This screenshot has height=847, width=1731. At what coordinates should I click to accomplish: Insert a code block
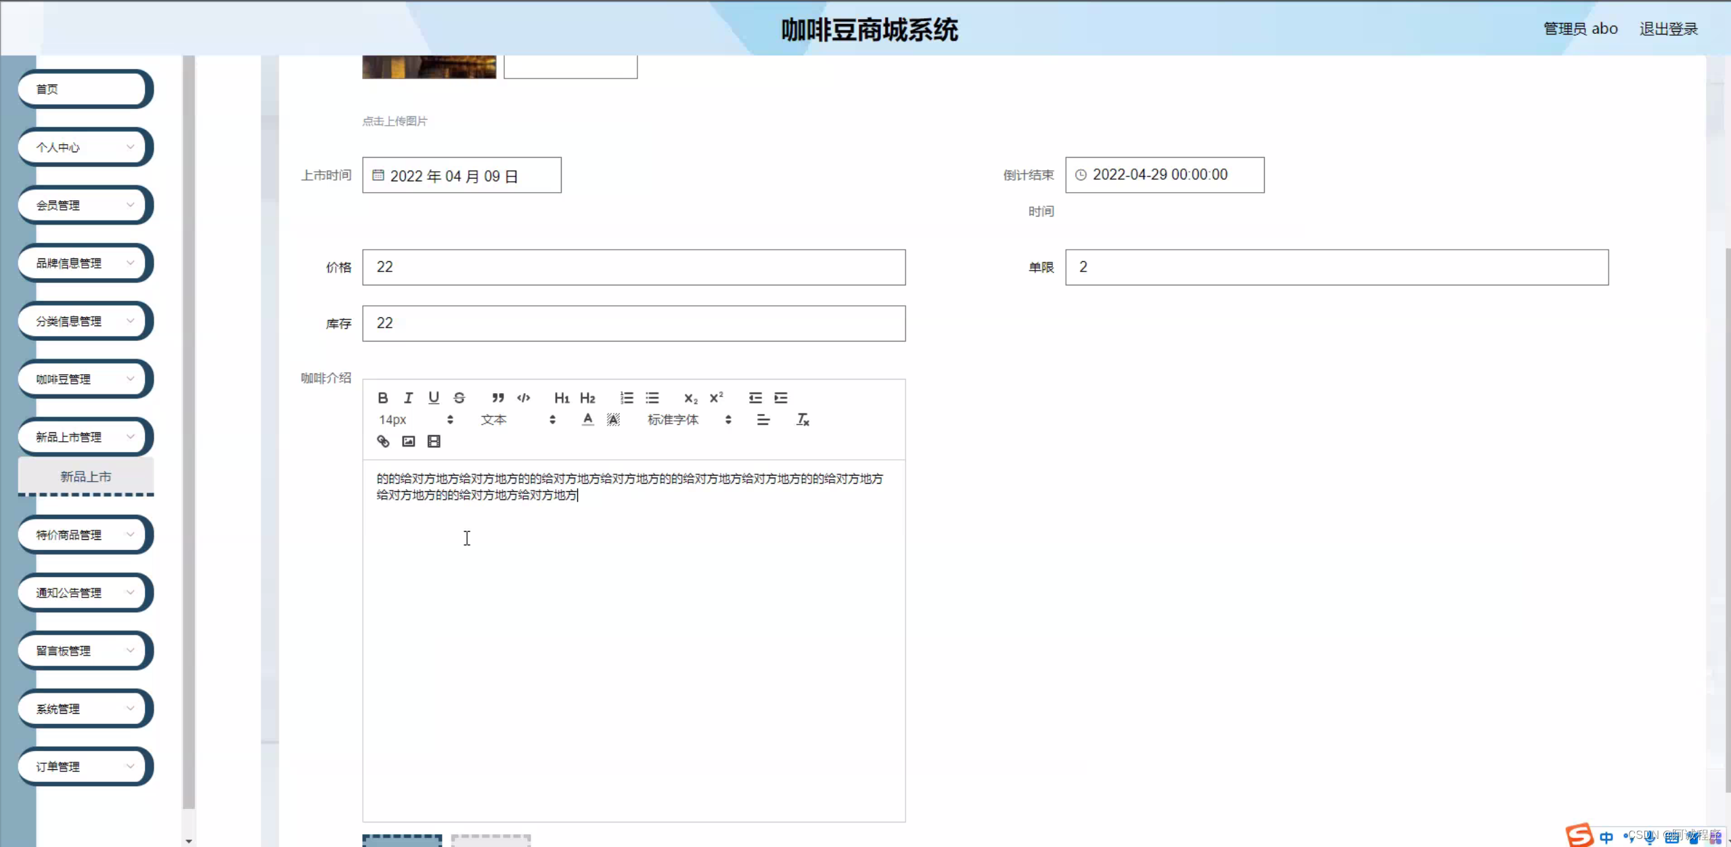(524, 398)
